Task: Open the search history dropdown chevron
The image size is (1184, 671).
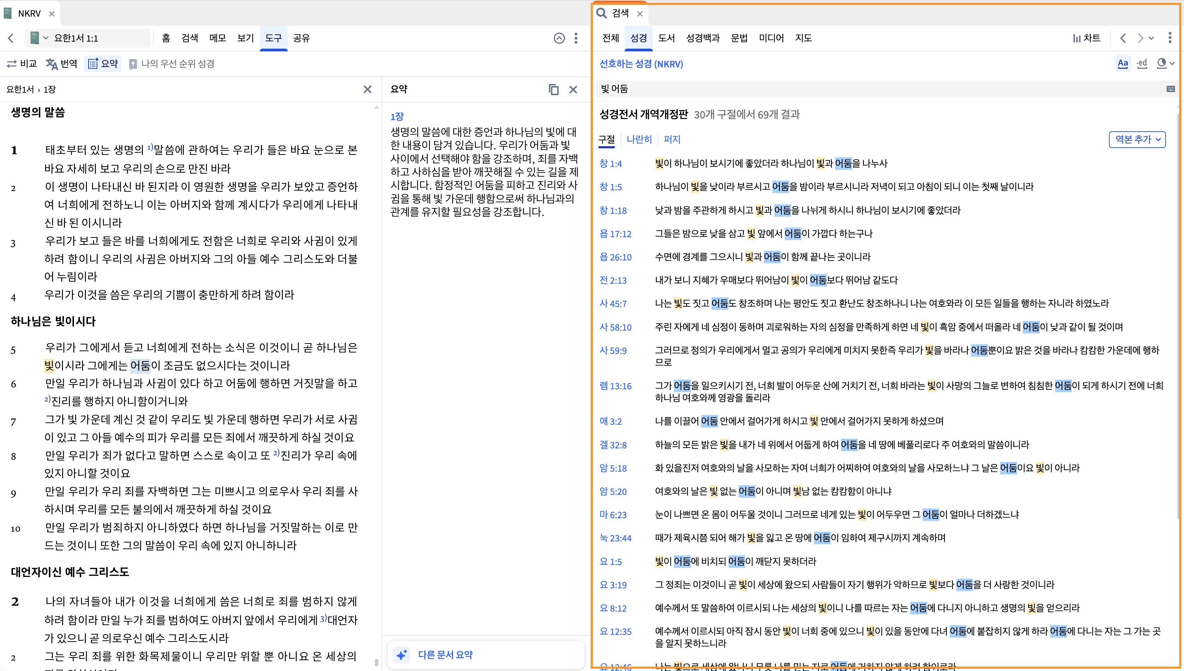Action: 1151,38
